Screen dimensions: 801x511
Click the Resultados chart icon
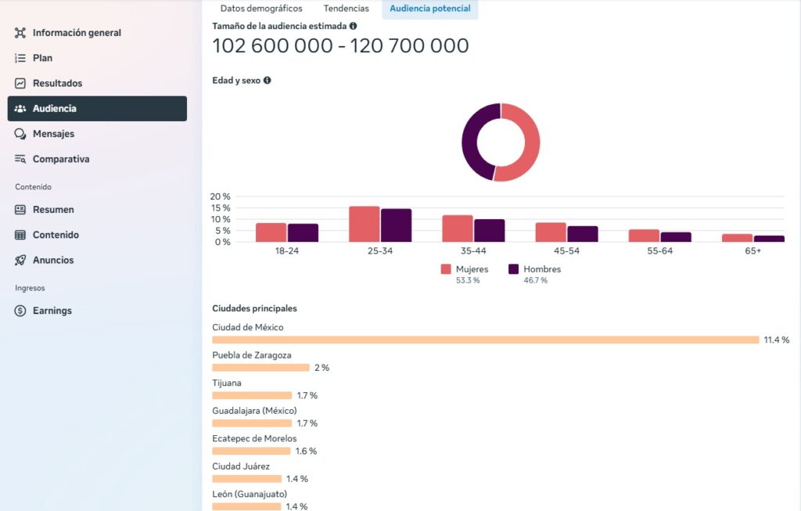coord(20,83)
